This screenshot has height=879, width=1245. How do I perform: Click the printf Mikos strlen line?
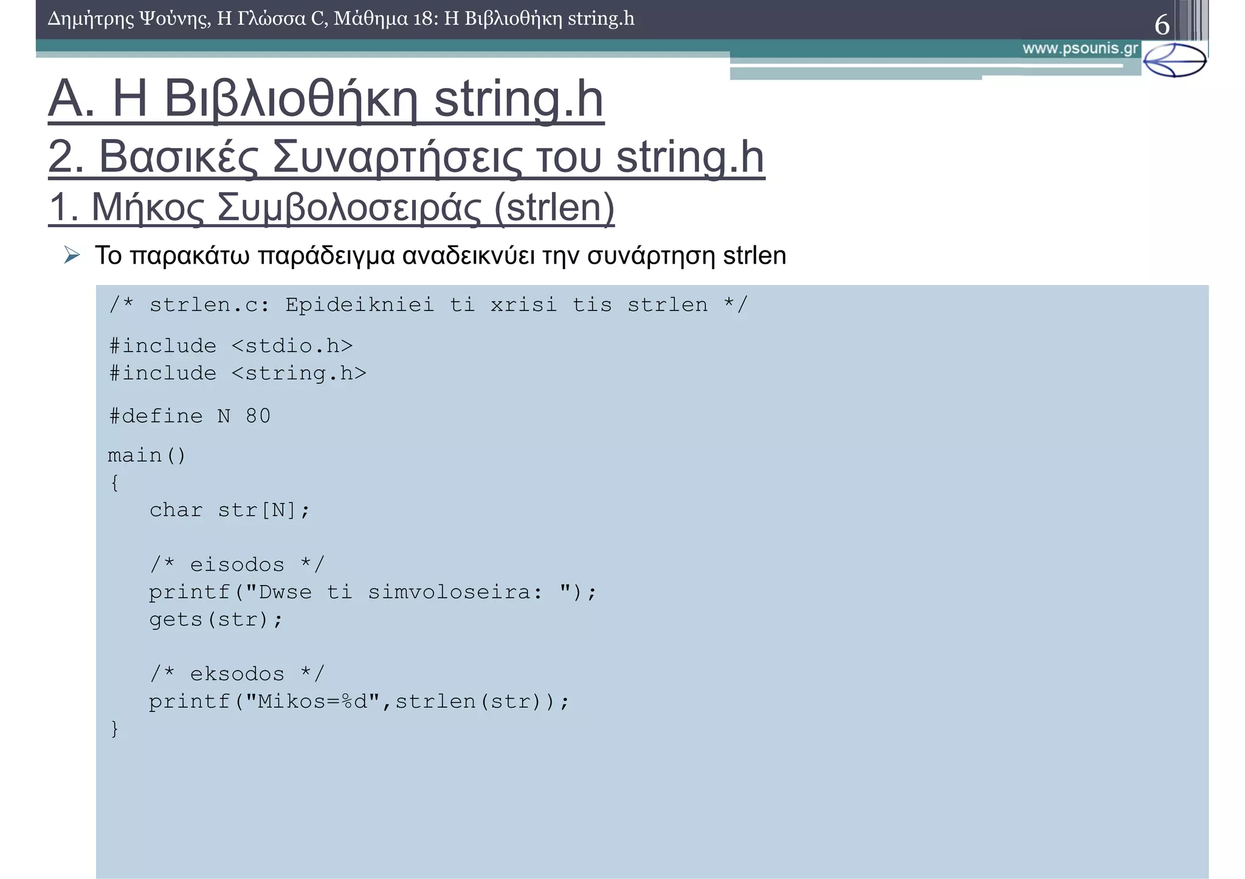(359, 702)
